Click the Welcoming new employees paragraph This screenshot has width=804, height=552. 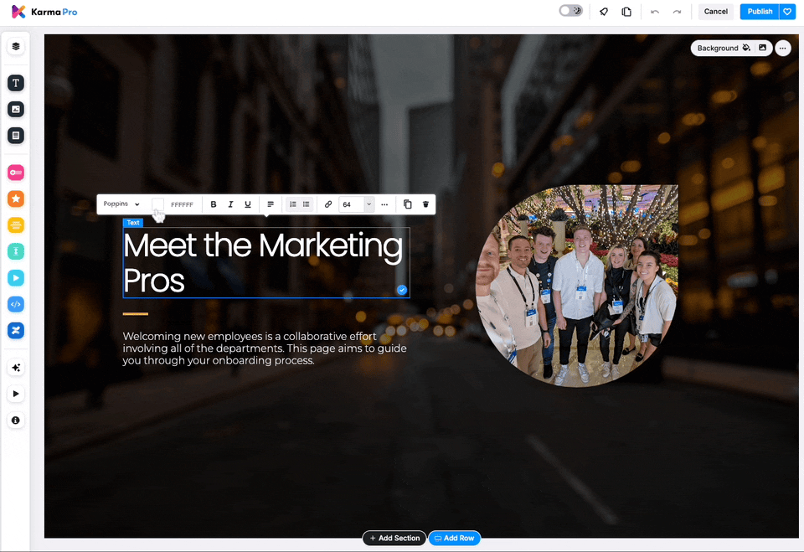click(265, 348)
